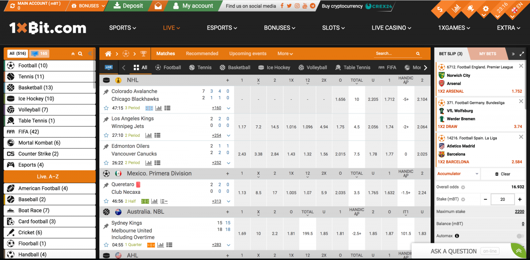
Task: Click the Deposit button
Action: pyautogui.click(x=129, y=6)
